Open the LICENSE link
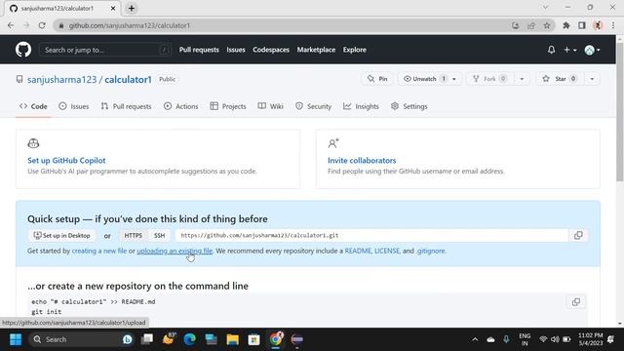Screen dimensions: 624x351 (x=387, y=252)
